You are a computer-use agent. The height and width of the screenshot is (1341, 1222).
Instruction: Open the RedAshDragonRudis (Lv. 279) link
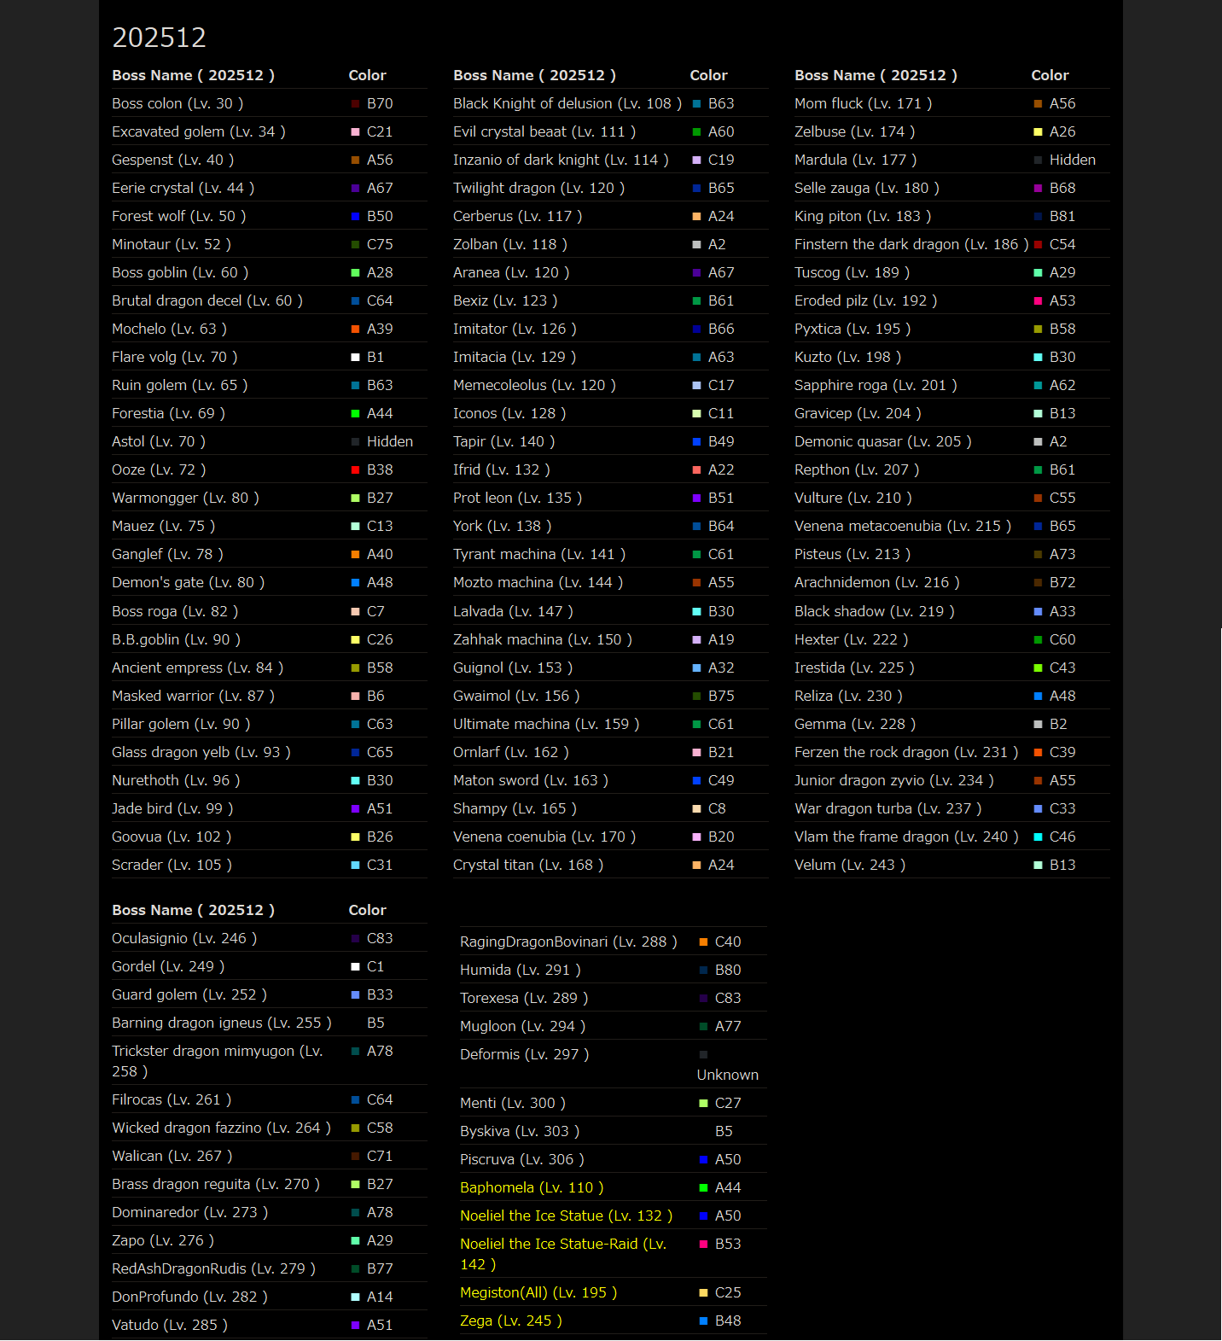(214, 1268)
